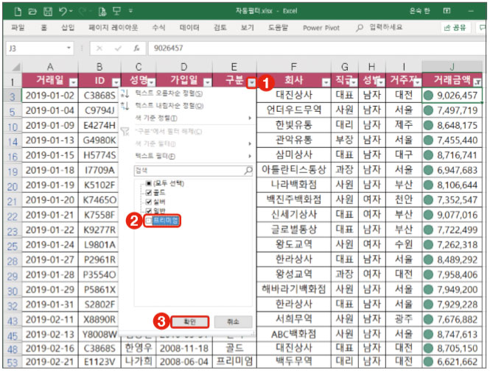Click the green icon beside 9,026,457

tap(428, 96)
